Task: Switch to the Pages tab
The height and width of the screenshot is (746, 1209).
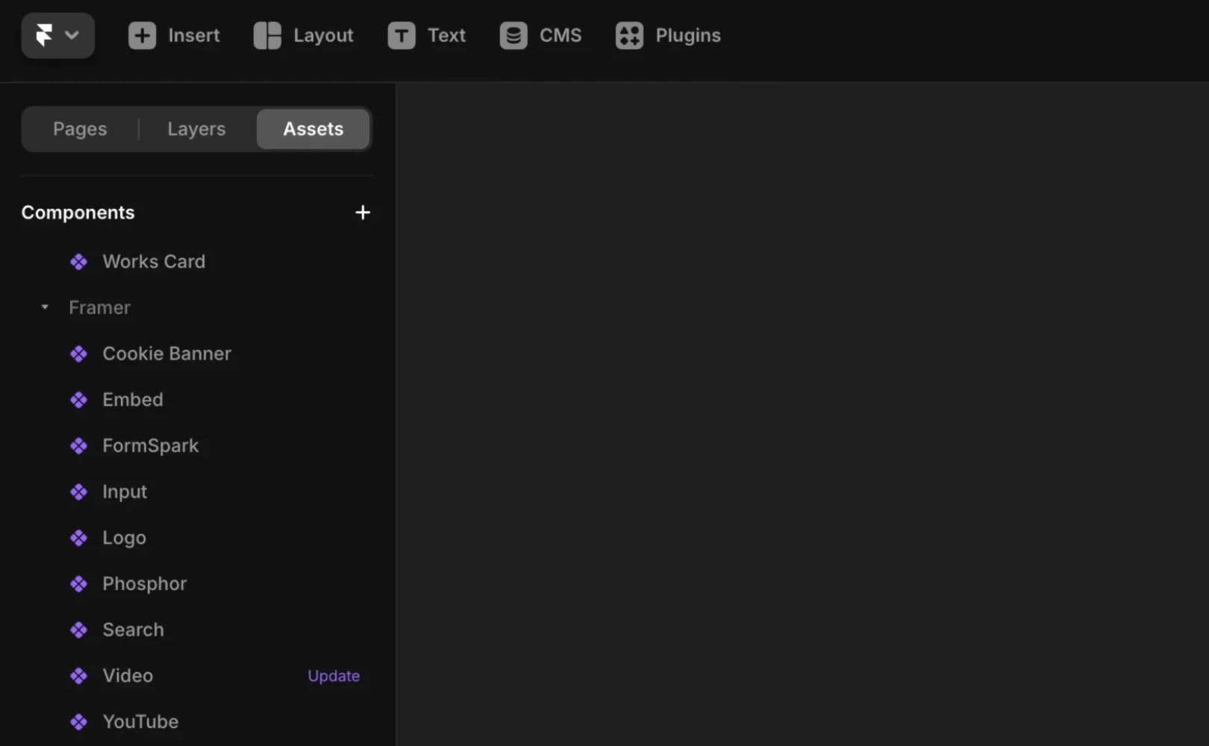Action: tap(80, 129)
